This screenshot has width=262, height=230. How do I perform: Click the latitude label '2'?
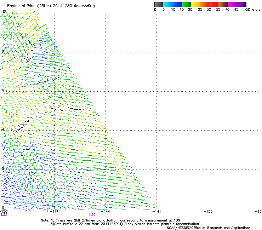3,168
